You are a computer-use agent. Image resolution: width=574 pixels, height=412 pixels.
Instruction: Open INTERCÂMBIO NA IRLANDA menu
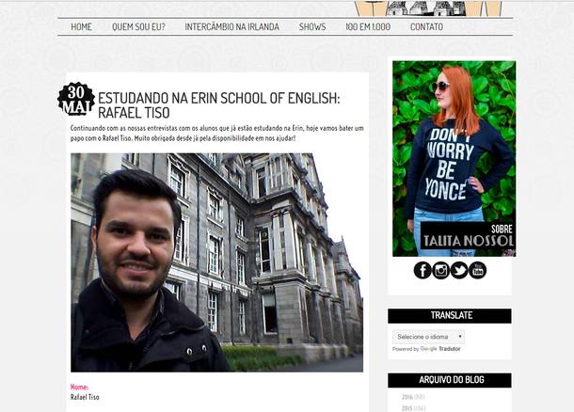[231, 26]
